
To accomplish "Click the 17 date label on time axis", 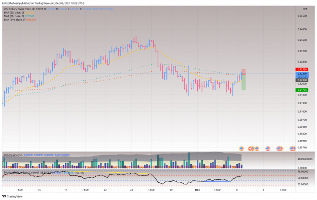I will (66, 190).
